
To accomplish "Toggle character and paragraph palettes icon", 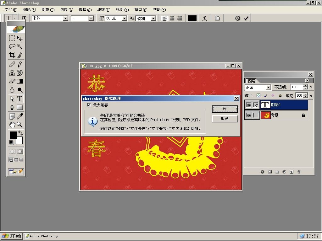I will [217, 18].
